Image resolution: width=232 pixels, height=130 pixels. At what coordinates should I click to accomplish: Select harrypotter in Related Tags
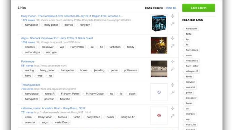[191, 29]
